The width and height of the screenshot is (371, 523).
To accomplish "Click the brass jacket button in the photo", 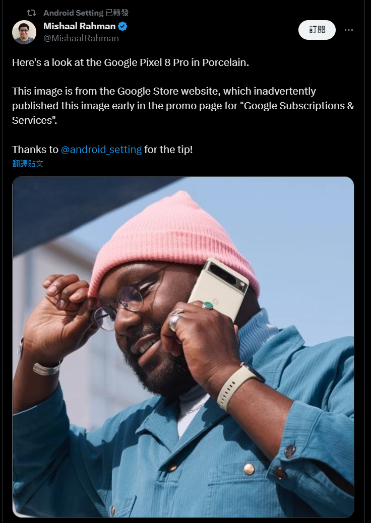I will coord(249,469).
